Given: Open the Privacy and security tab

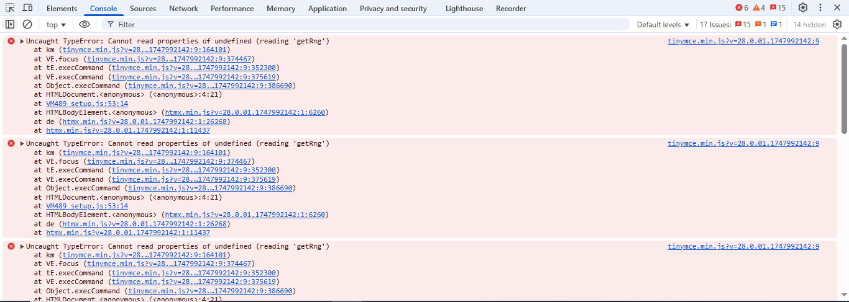Looking at the screenshot, I should pos(393,9).
